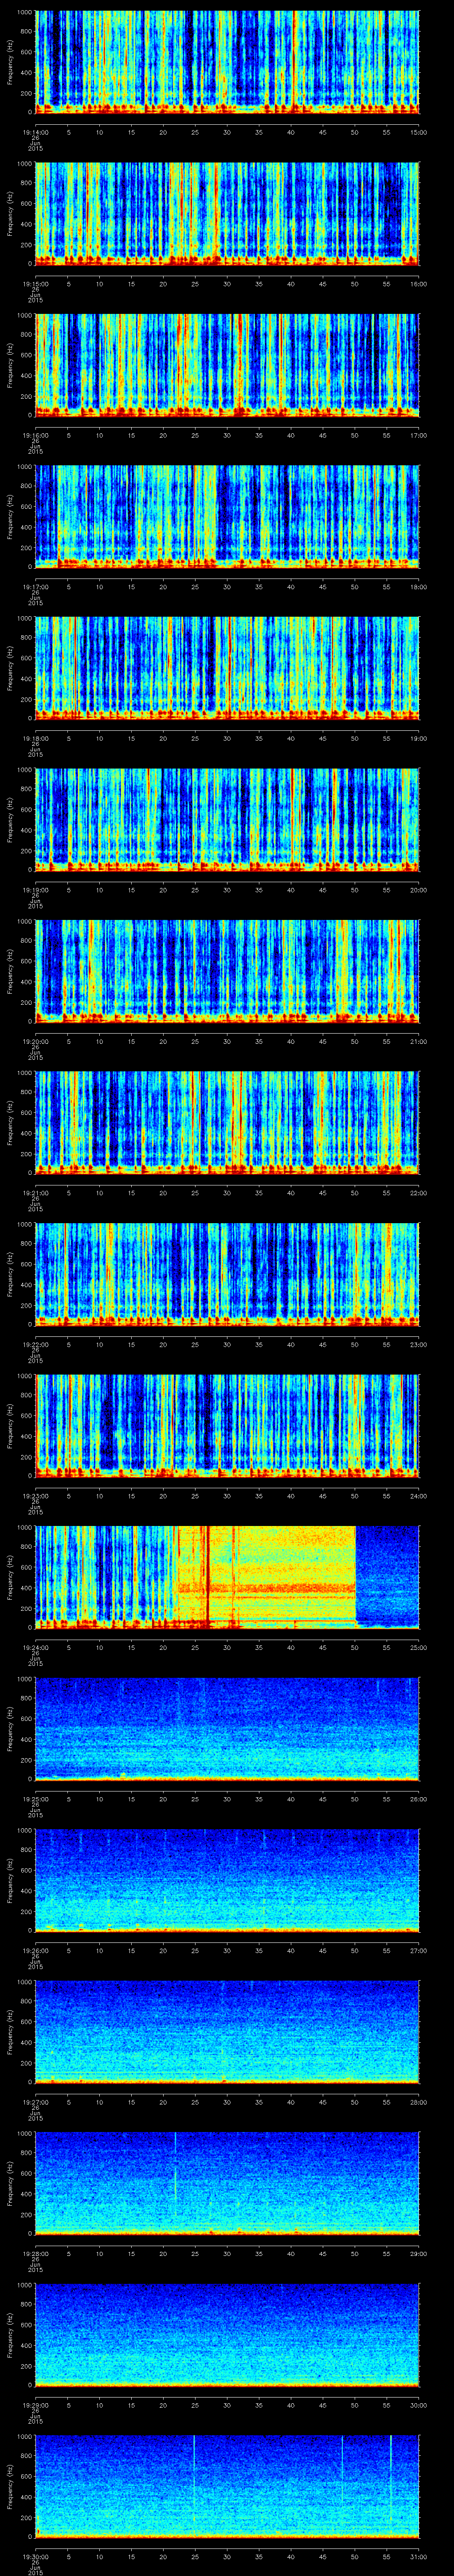Image resolution: width=454 pixels, height=2576 pixels.
Task: Select the 19:18:00 spectrogram panel
Action: [x=227, y=668]
